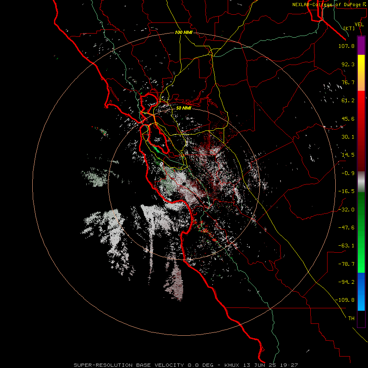Click the 14.5 legend value
The image size is (368, 368).
point(348,155)
